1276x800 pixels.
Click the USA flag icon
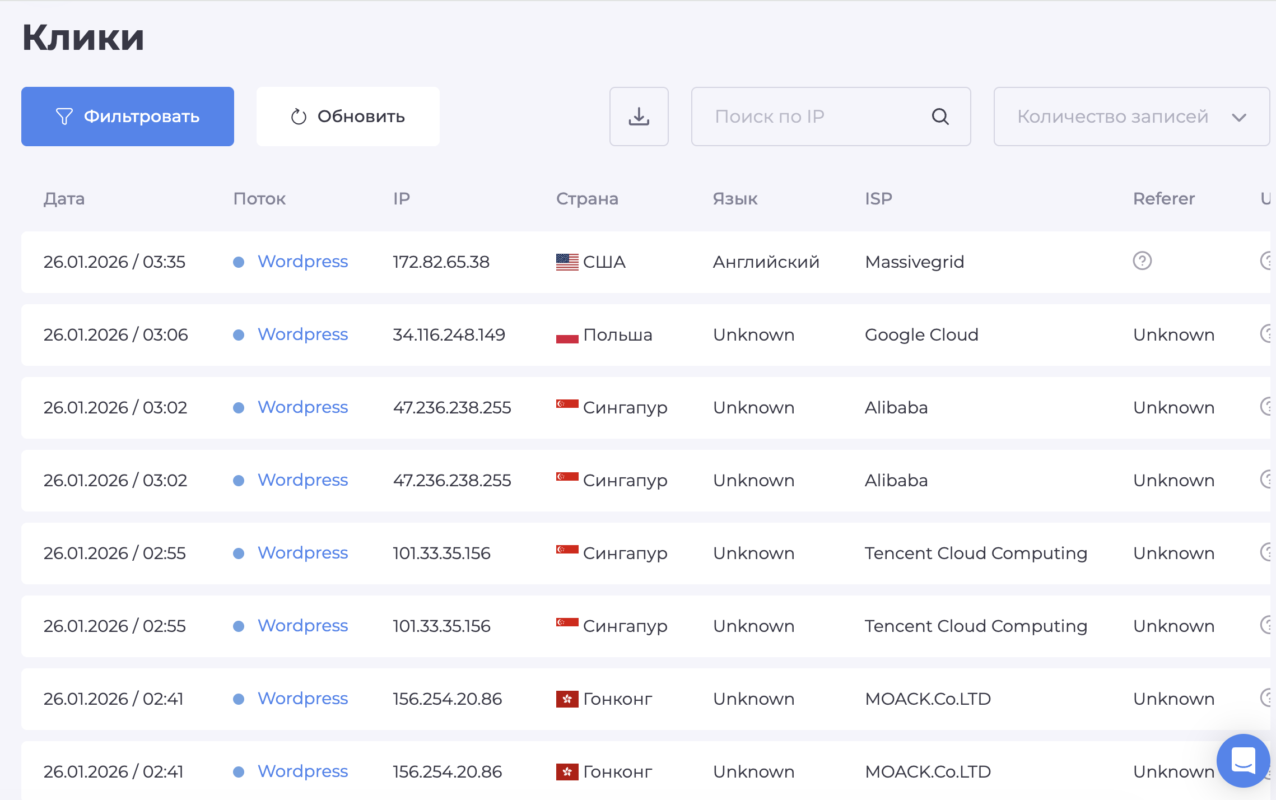(x=567, y=262)
